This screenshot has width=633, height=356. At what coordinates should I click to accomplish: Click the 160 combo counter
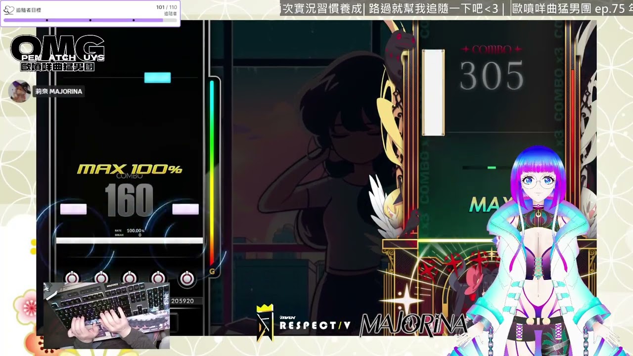click(129, 200)
